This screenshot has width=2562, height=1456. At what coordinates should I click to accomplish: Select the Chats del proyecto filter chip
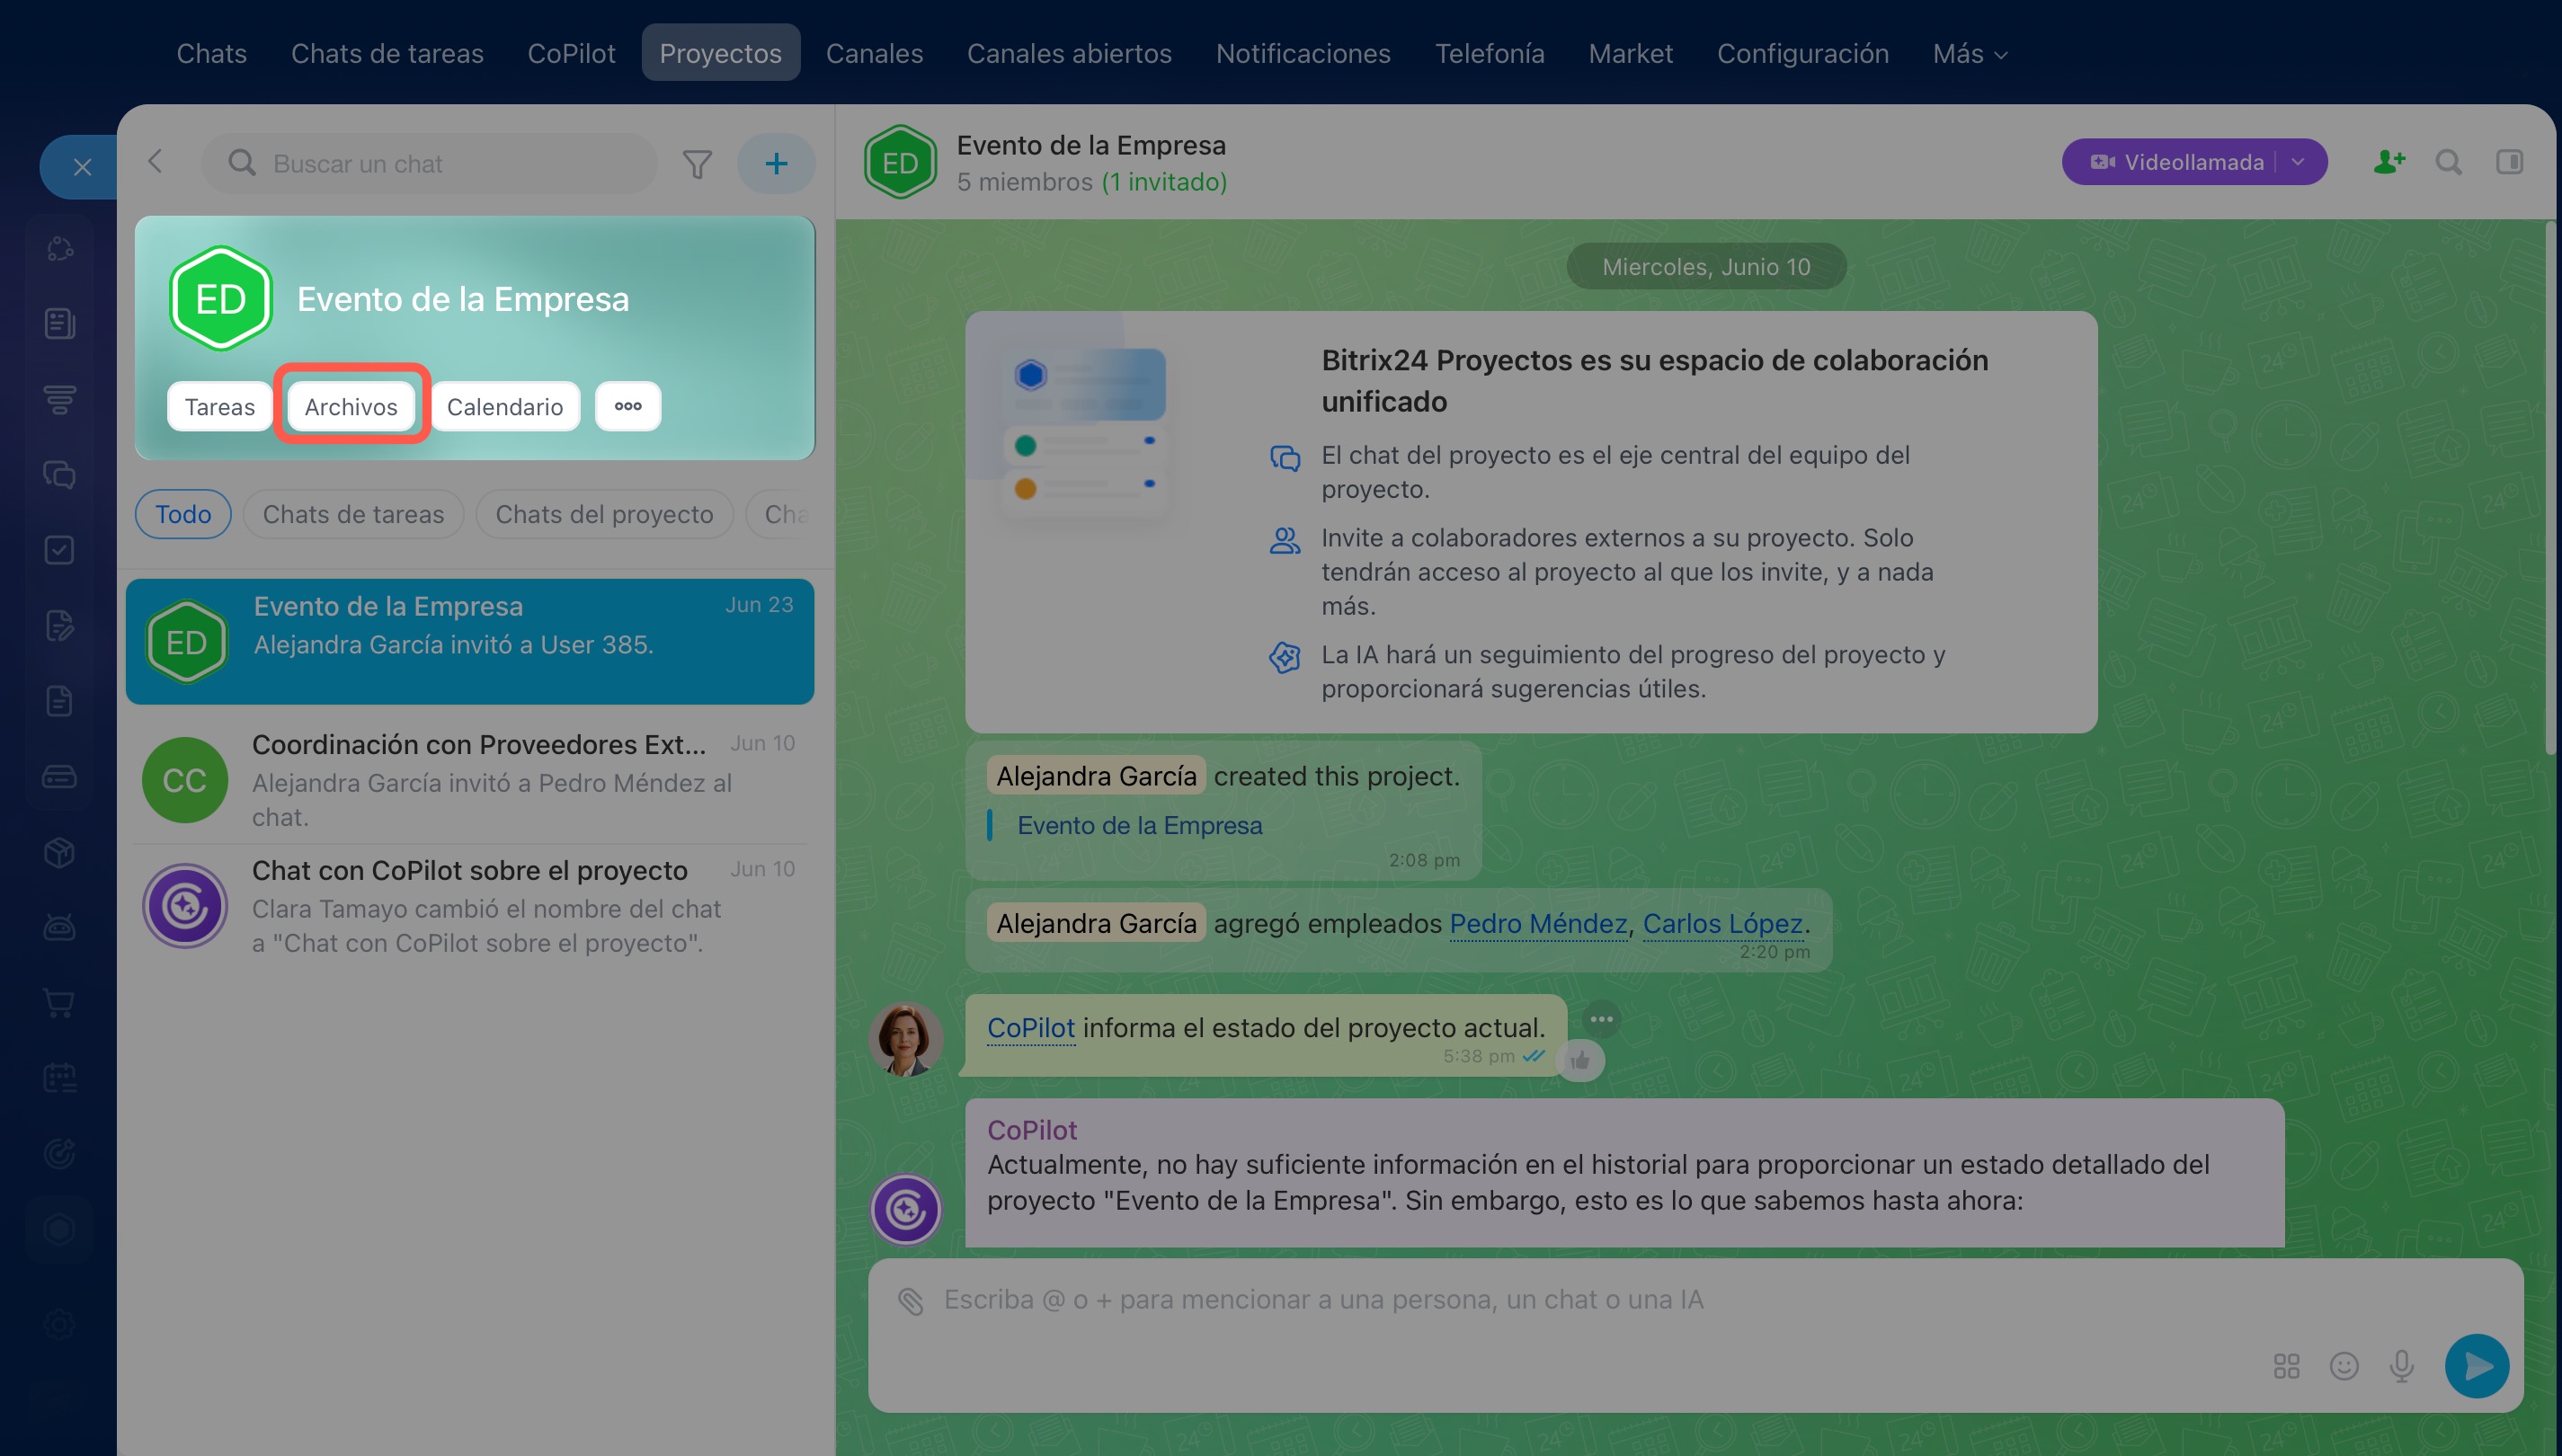point(604,514)
